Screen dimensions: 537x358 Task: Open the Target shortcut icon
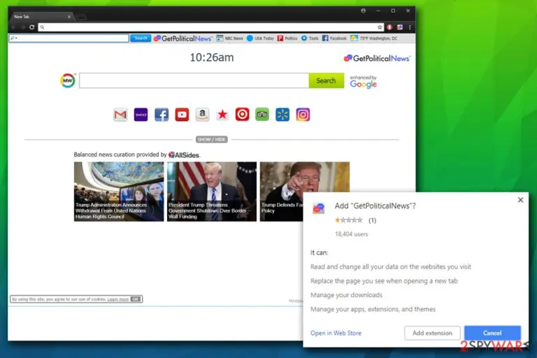point(242,115)
